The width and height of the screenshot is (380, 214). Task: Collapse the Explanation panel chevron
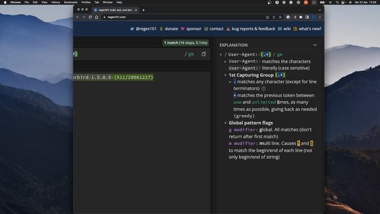tap(315, 45)
